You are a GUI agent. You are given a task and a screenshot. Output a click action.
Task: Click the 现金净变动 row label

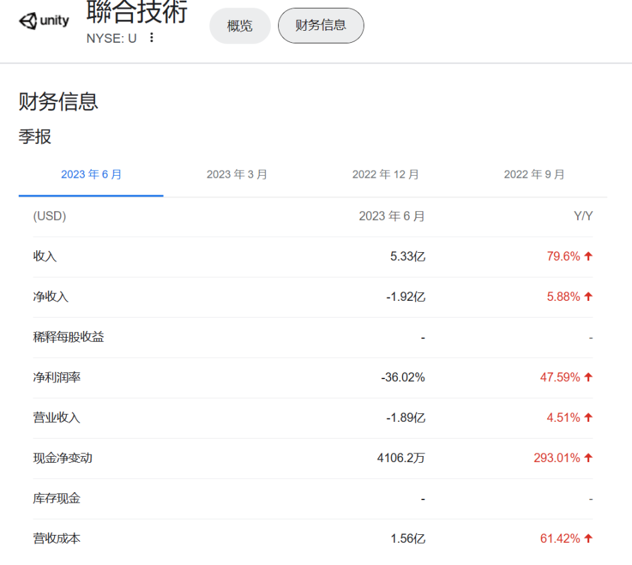pos(62,458)
